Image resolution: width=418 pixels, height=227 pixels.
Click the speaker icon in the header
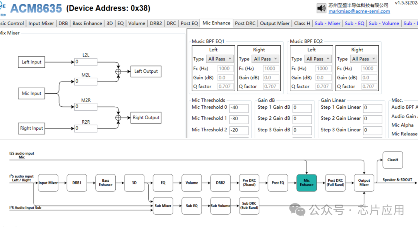[321, 8]
